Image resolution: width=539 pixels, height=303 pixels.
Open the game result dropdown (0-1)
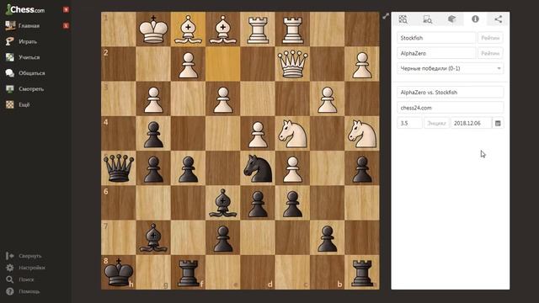(450, 68)
